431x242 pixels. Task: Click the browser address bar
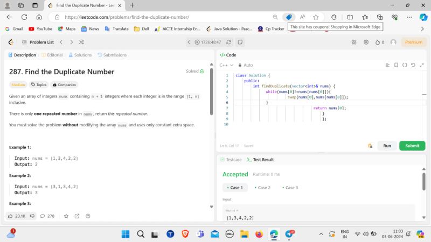click(x=162, y=17)
